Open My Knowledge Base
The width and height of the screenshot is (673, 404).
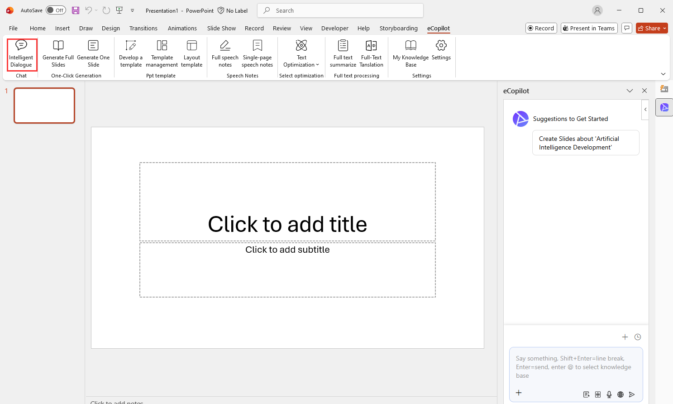pyautogui.click(x=410, y=54)
